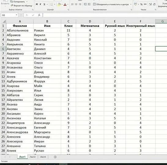The width and height of the screenshot is (167, 165).
Task: Open Merge and Center dropdown arrow
Action: pyautogui.click(x=131, y=4)
